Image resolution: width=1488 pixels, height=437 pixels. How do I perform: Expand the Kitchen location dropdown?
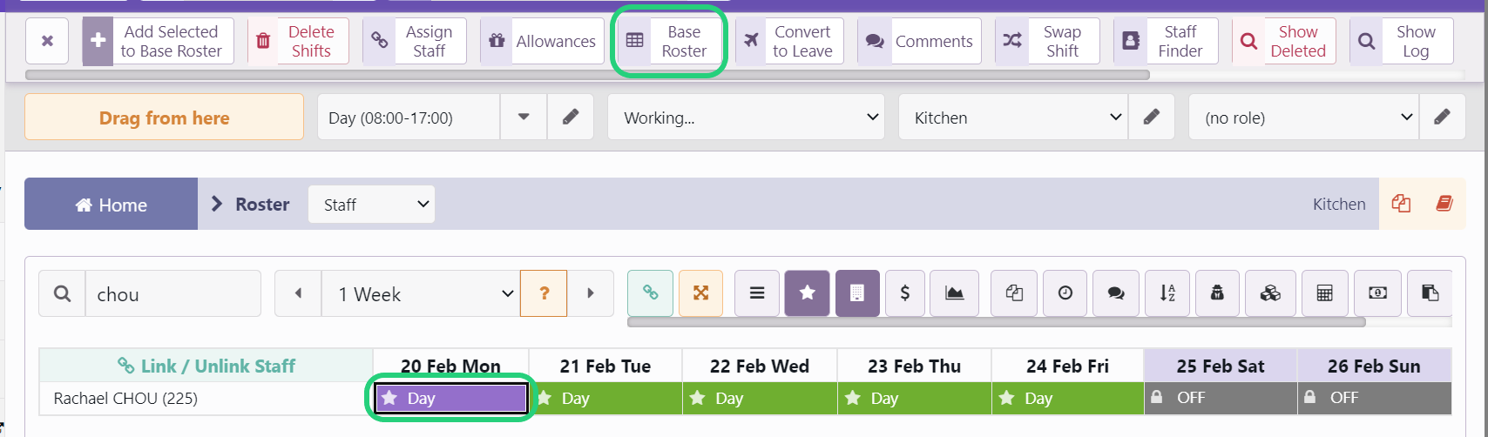pyautogui.click(x=1013, y=118)
